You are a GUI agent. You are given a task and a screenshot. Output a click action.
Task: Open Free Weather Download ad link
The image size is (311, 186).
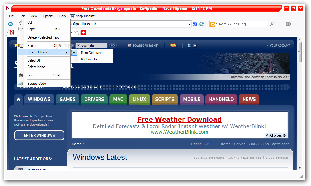coord(180,119)
